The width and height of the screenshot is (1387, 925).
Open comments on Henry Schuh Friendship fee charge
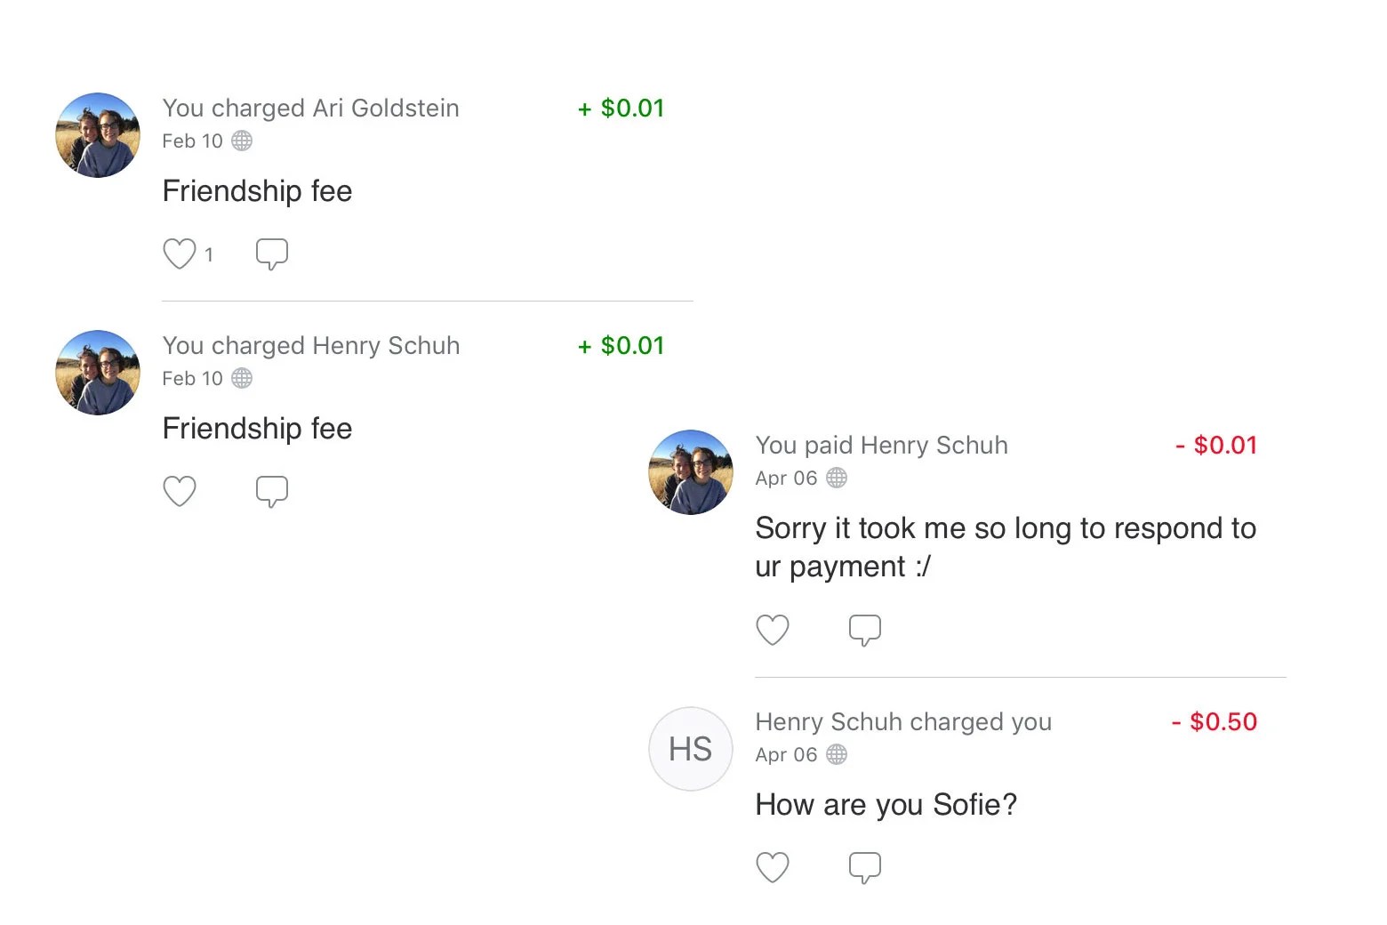271,491
